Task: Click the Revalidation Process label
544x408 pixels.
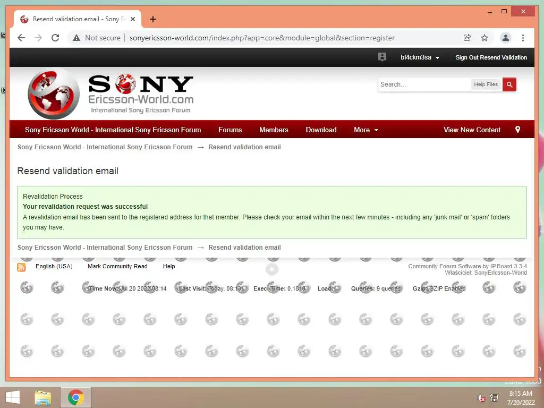Action: (53, 197)
